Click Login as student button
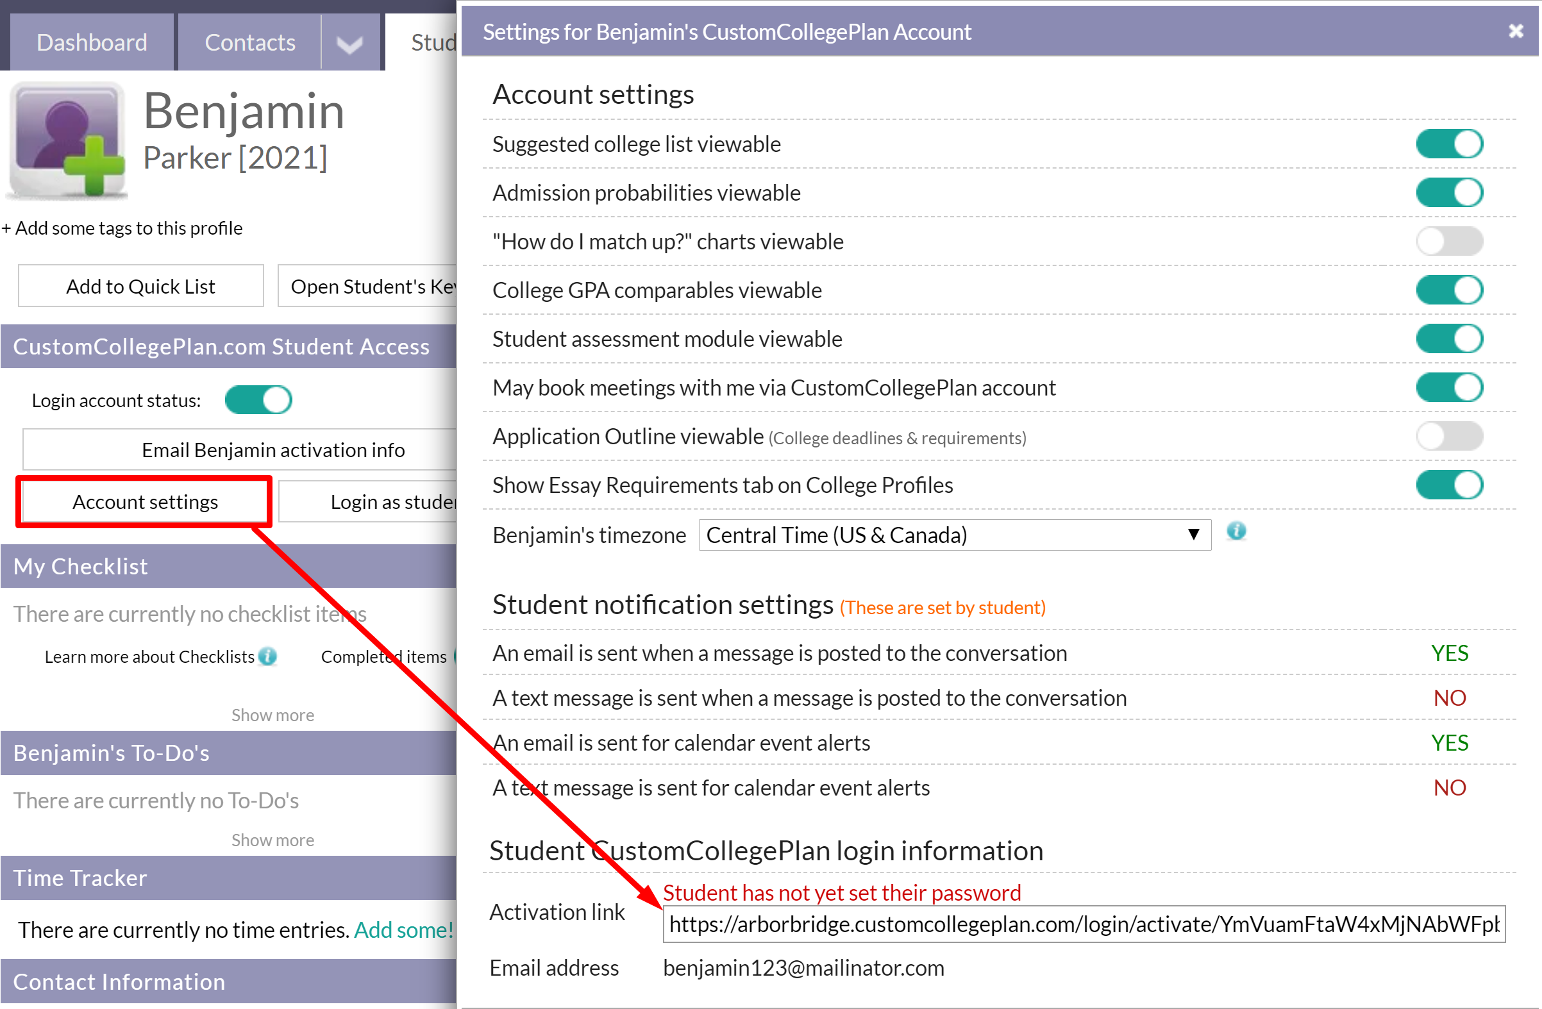Viewport: 1542px width, 1009px height. (x=368, y=502)
